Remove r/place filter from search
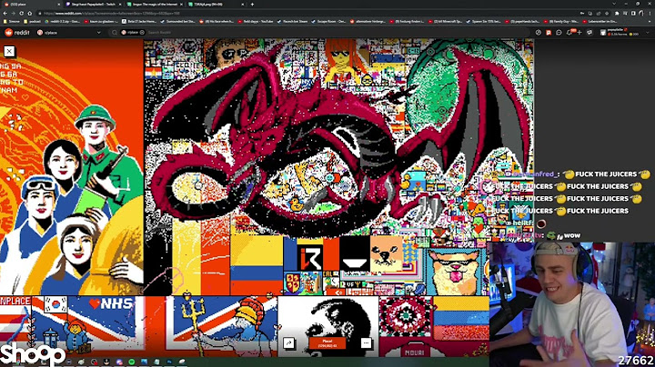This screenshot has height=367, width=655. click(142, 32)
